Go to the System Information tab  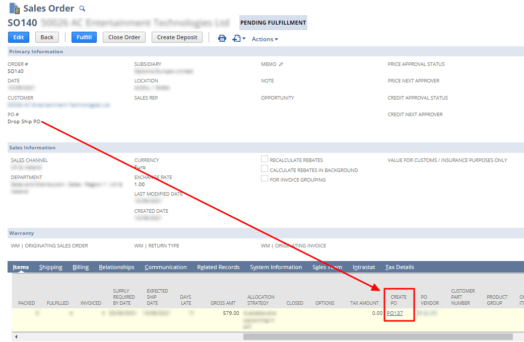(x=276, y=267)
